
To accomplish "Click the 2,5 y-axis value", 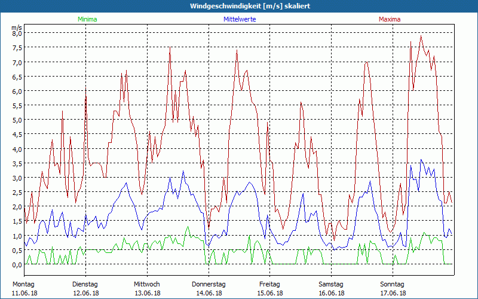I will (x=17, y=193).
